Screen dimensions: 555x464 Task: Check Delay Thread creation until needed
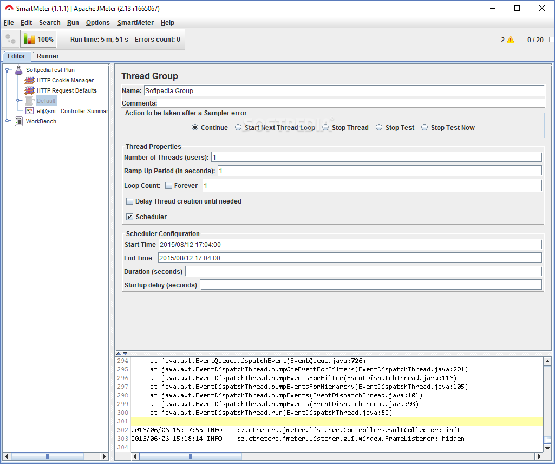pyautogui.click(x=130, y=201)
